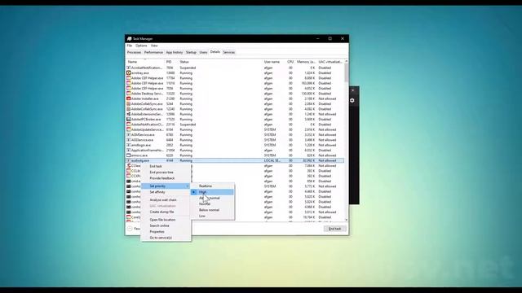The height and width of the screenshot is (293, 522).
Task: Click the cmd.exe process icon
Action: click(x=129, y=181)
